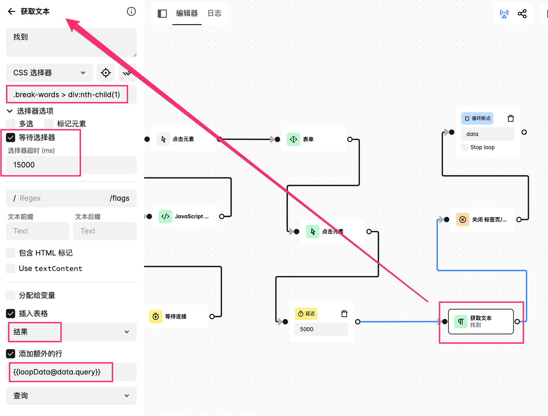Select the JavaScript code block icon
Viewport: 548px width, 416px height.
coord(165,216)
